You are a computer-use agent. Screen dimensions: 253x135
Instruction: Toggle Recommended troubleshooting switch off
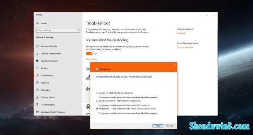(89, 54)
